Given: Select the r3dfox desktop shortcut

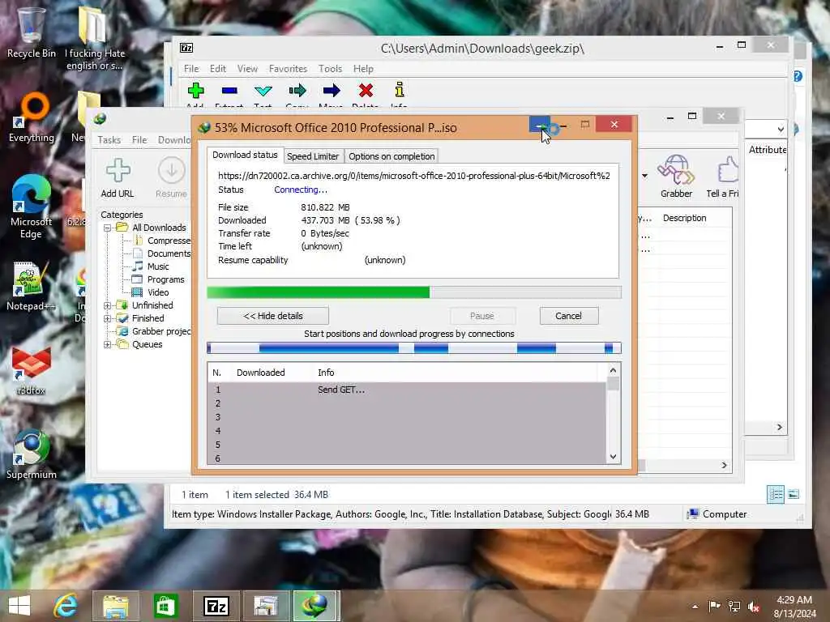Looking at the screenshot, I should [x=32, y=370].
